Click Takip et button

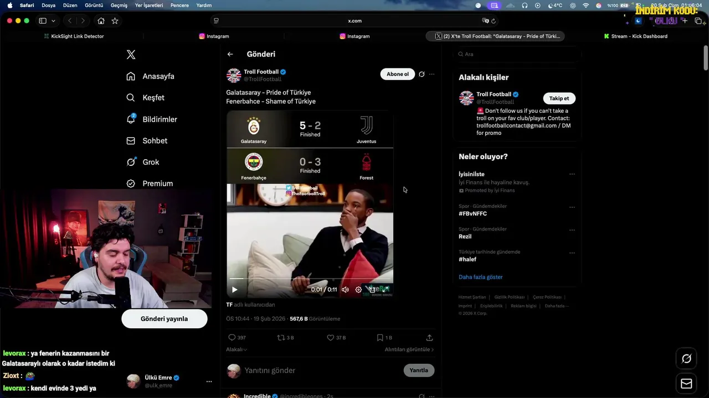tap(559, 98)
